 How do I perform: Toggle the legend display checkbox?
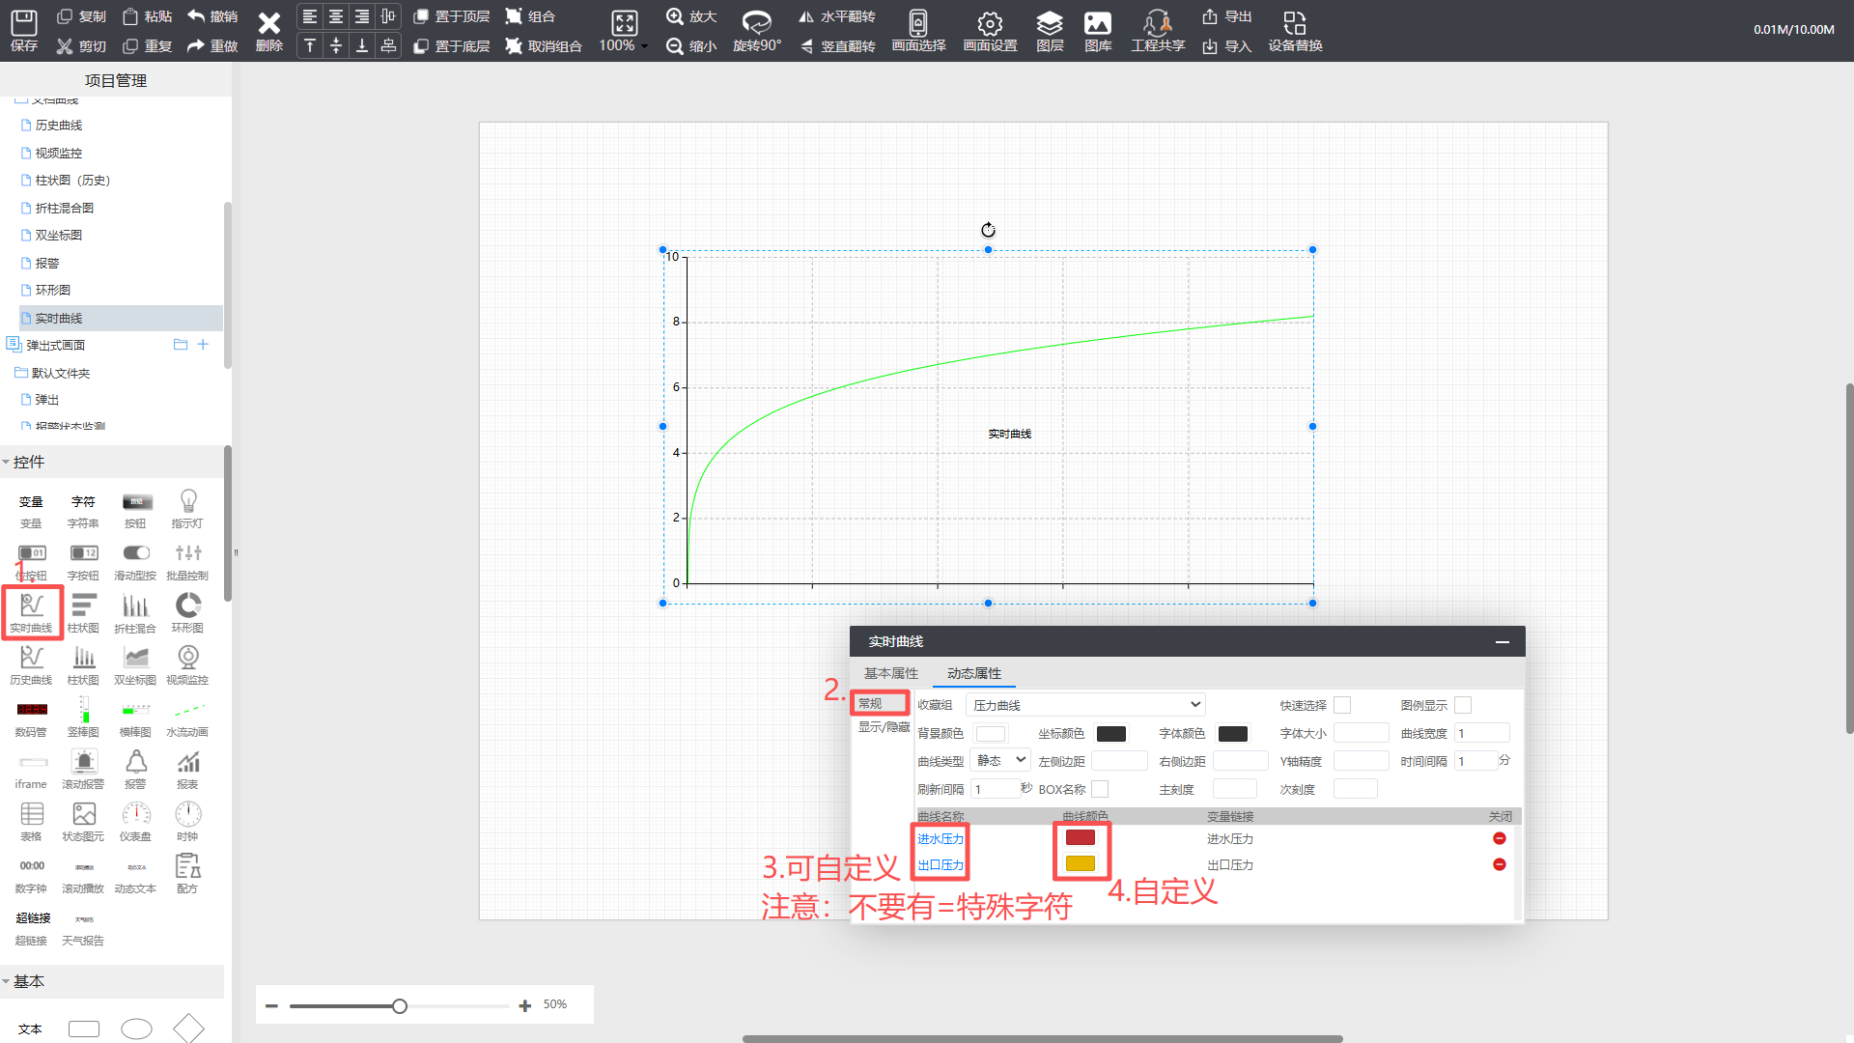[x=1463, y=705]
